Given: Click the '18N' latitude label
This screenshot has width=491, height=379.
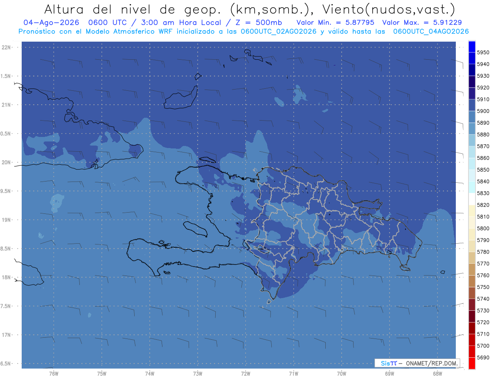Looking at the screenshot, I should pos(7,277).
